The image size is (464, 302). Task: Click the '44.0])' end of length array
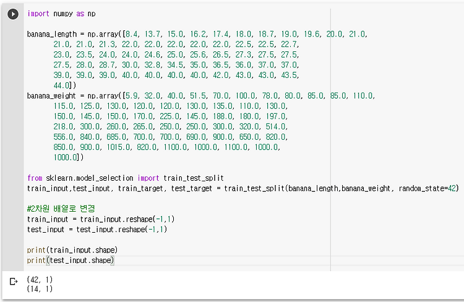coord(65,85)
